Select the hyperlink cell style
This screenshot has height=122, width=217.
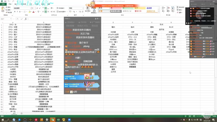pos(149,8)
